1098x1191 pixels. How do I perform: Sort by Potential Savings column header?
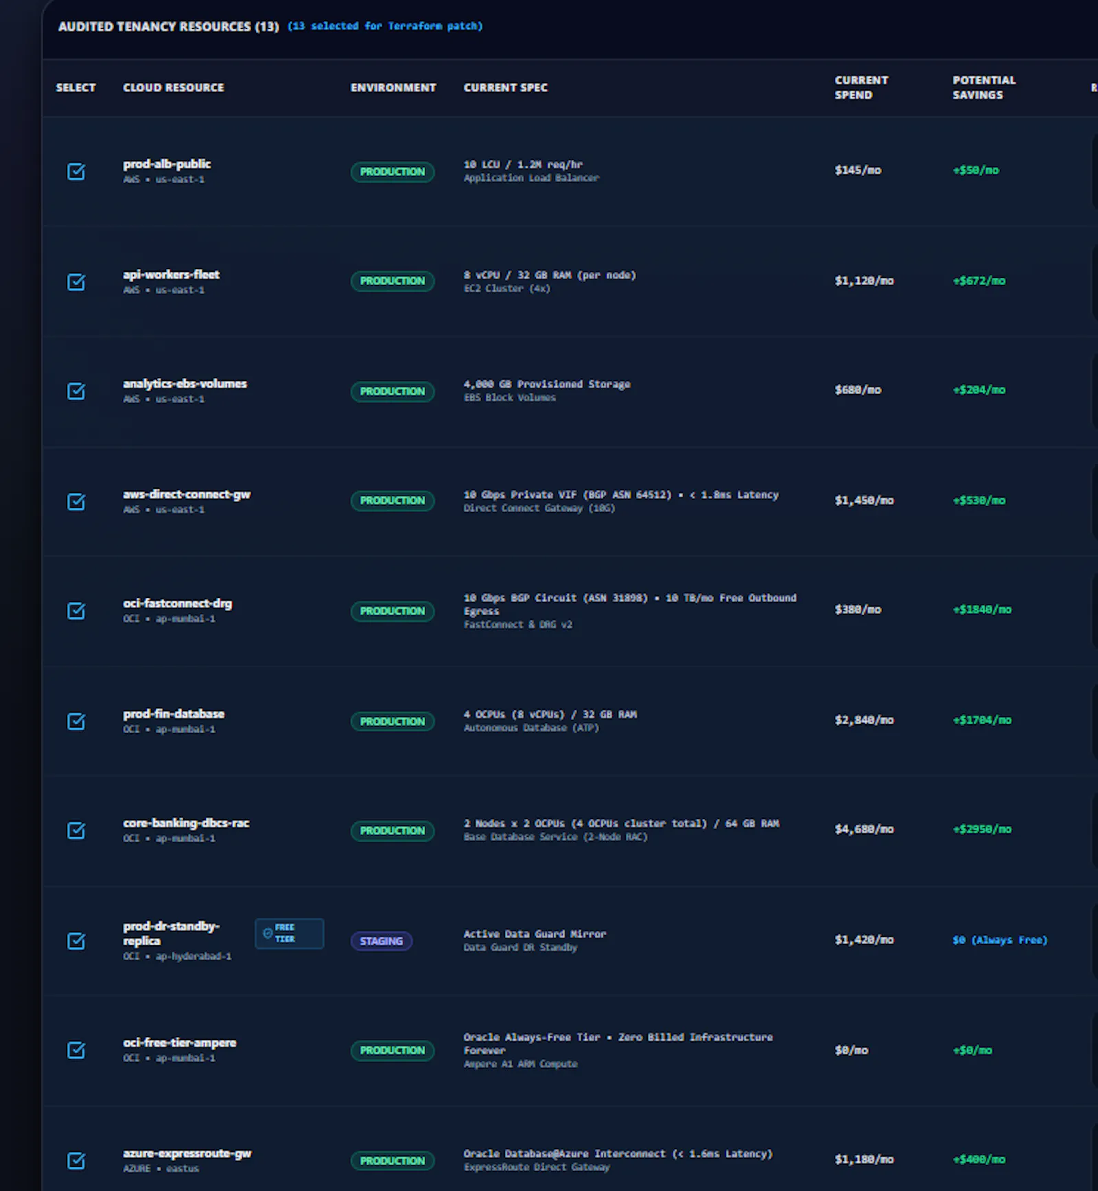pyautogui.click(x=984, y=87)
